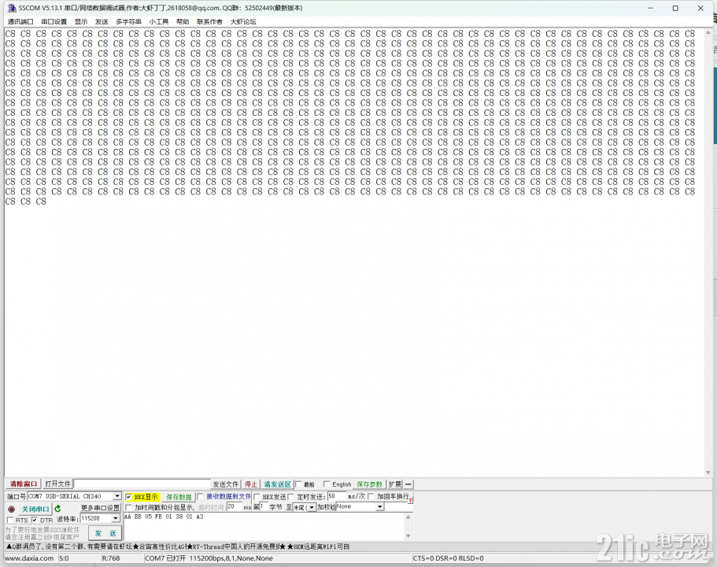
Task: Toggle the DTR checkbox
Action: 35,521
